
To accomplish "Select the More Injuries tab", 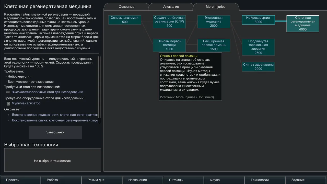I will 216,7.
